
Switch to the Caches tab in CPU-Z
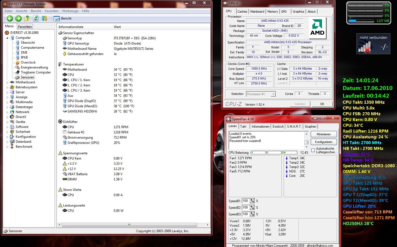point(242,12)
